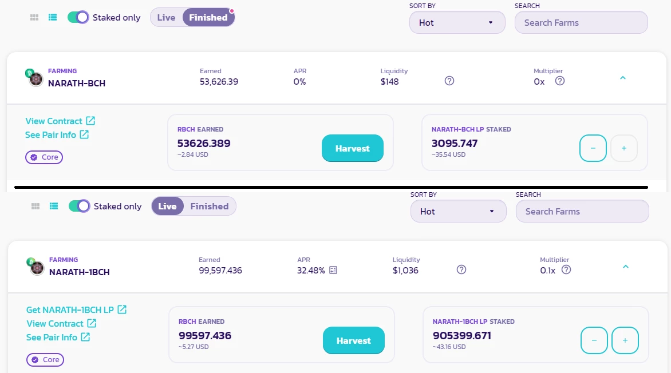Click minus icon for NARATH-BCH LP staked

[593, 148]
